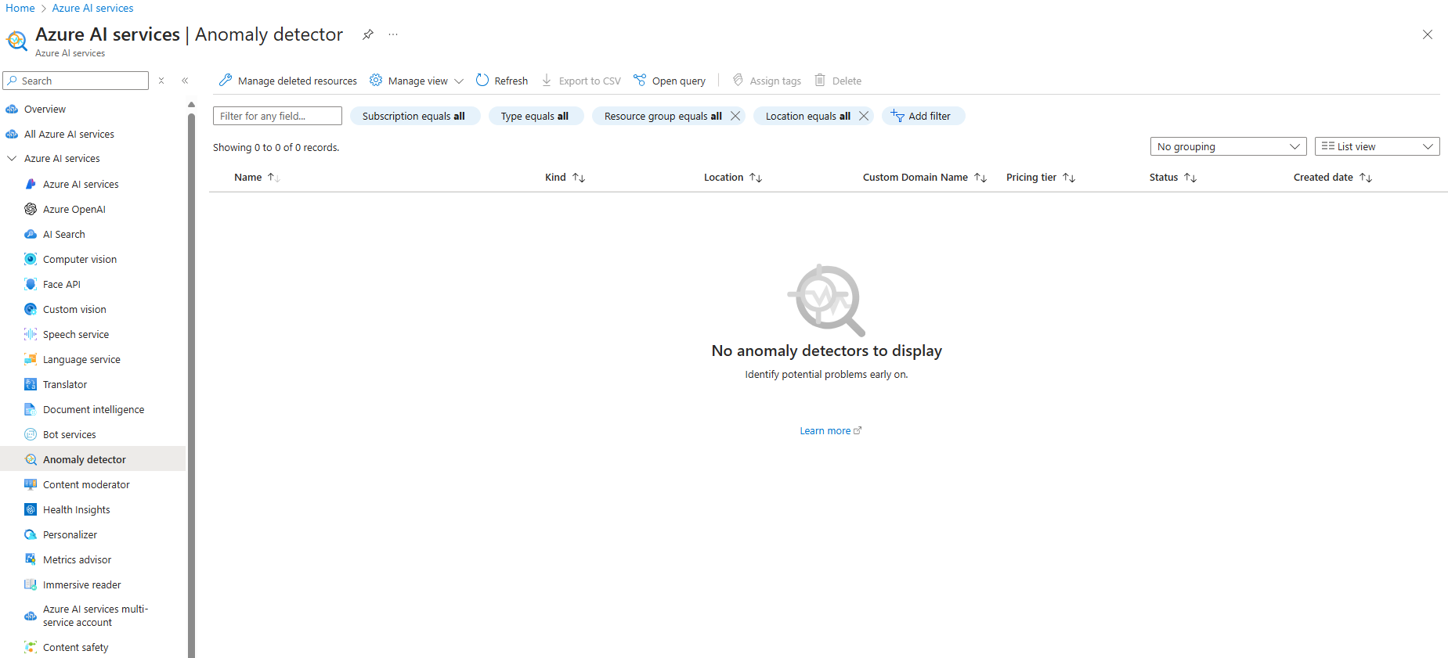Open the List view dropdown
The width and height of the screenshot is (1448, 658).
point(1377,146)
